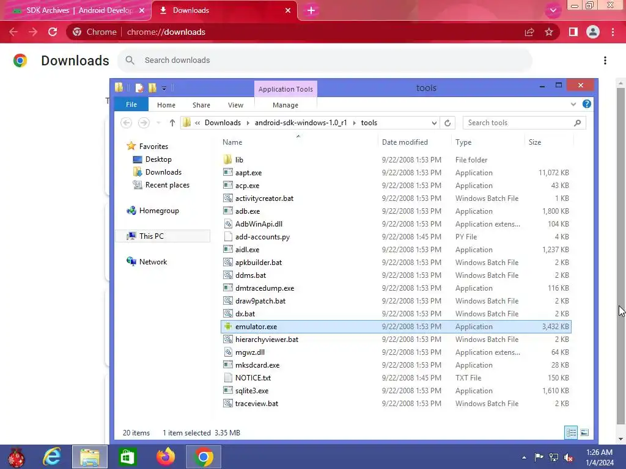This screenshot has height=469, width=626.
Task: Click the NOTICE.txt file icon
Action: 227,377
